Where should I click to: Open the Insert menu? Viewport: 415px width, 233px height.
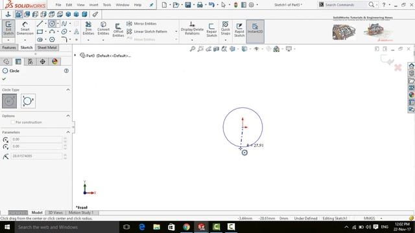point(93,5)
